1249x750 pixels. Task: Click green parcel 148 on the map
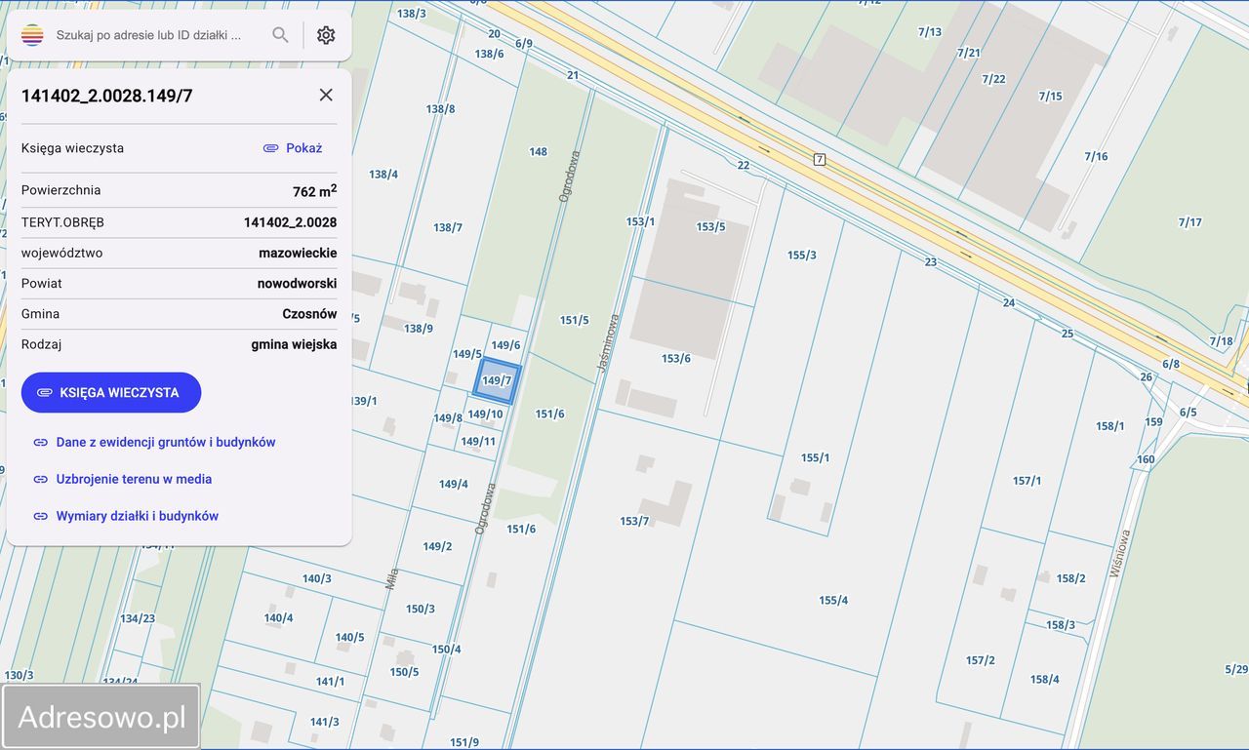tap(538, 152)
